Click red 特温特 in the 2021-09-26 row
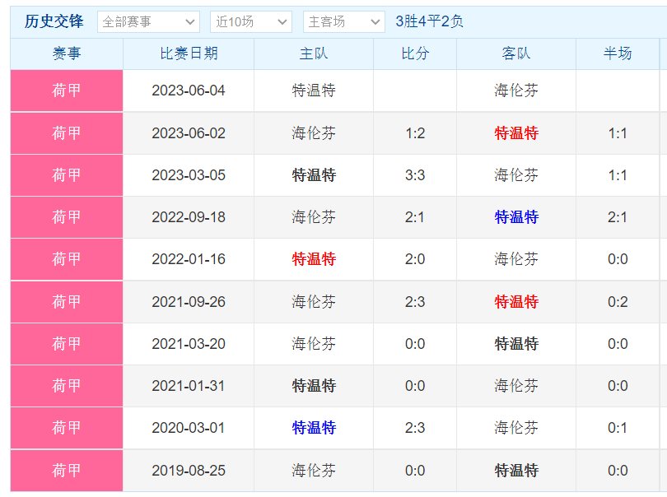The image size is (667, 497). 516,302
